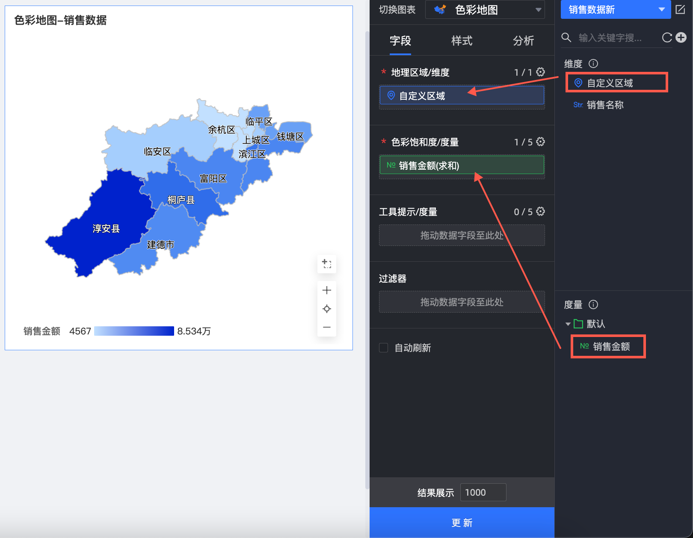Click the 结果展示 number input
693x538 pixels.
pos(483,492)
